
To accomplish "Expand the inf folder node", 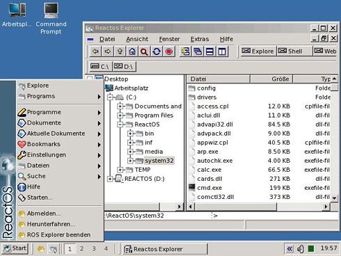I will 130,143.
